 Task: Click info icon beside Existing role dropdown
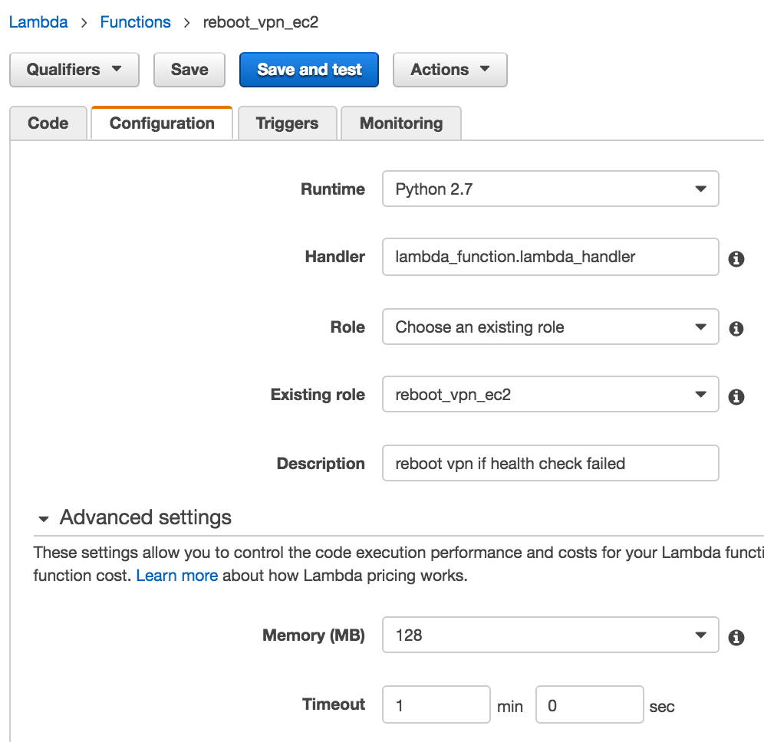(x=736, y=397)
